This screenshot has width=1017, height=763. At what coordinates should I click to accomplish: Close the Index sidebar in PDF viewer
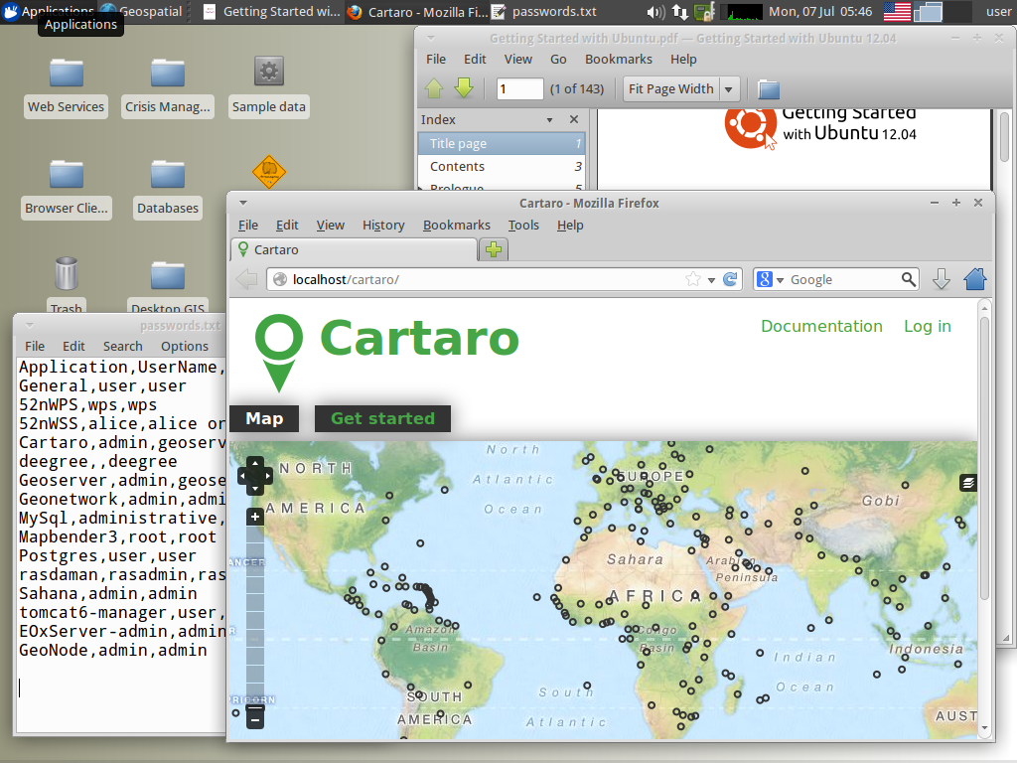click(573, 119)
